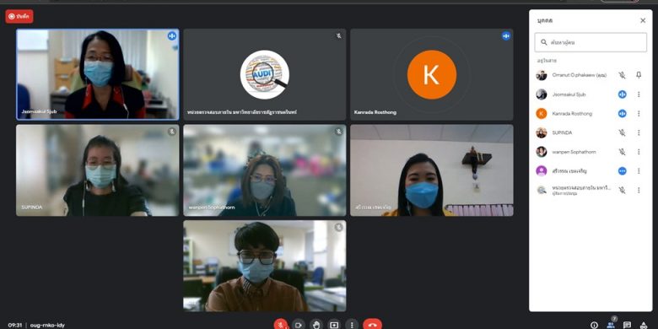This screenshot has height=329, width=658.
Task: Select SUPINDA's video tile
Action: click(x=97, y=170)
